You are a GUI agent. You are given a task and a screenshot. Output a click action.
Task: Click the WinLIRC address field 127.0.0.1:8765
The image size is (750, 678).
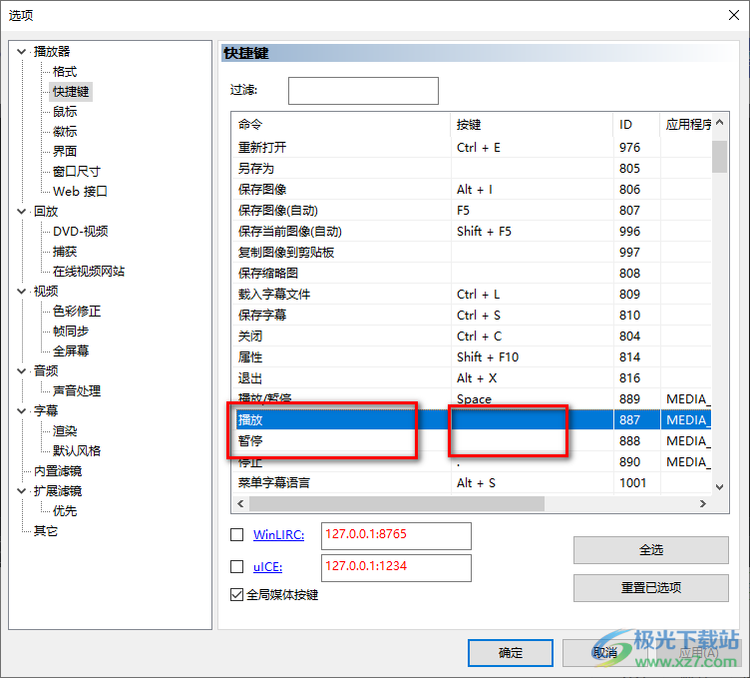point(395,535)
